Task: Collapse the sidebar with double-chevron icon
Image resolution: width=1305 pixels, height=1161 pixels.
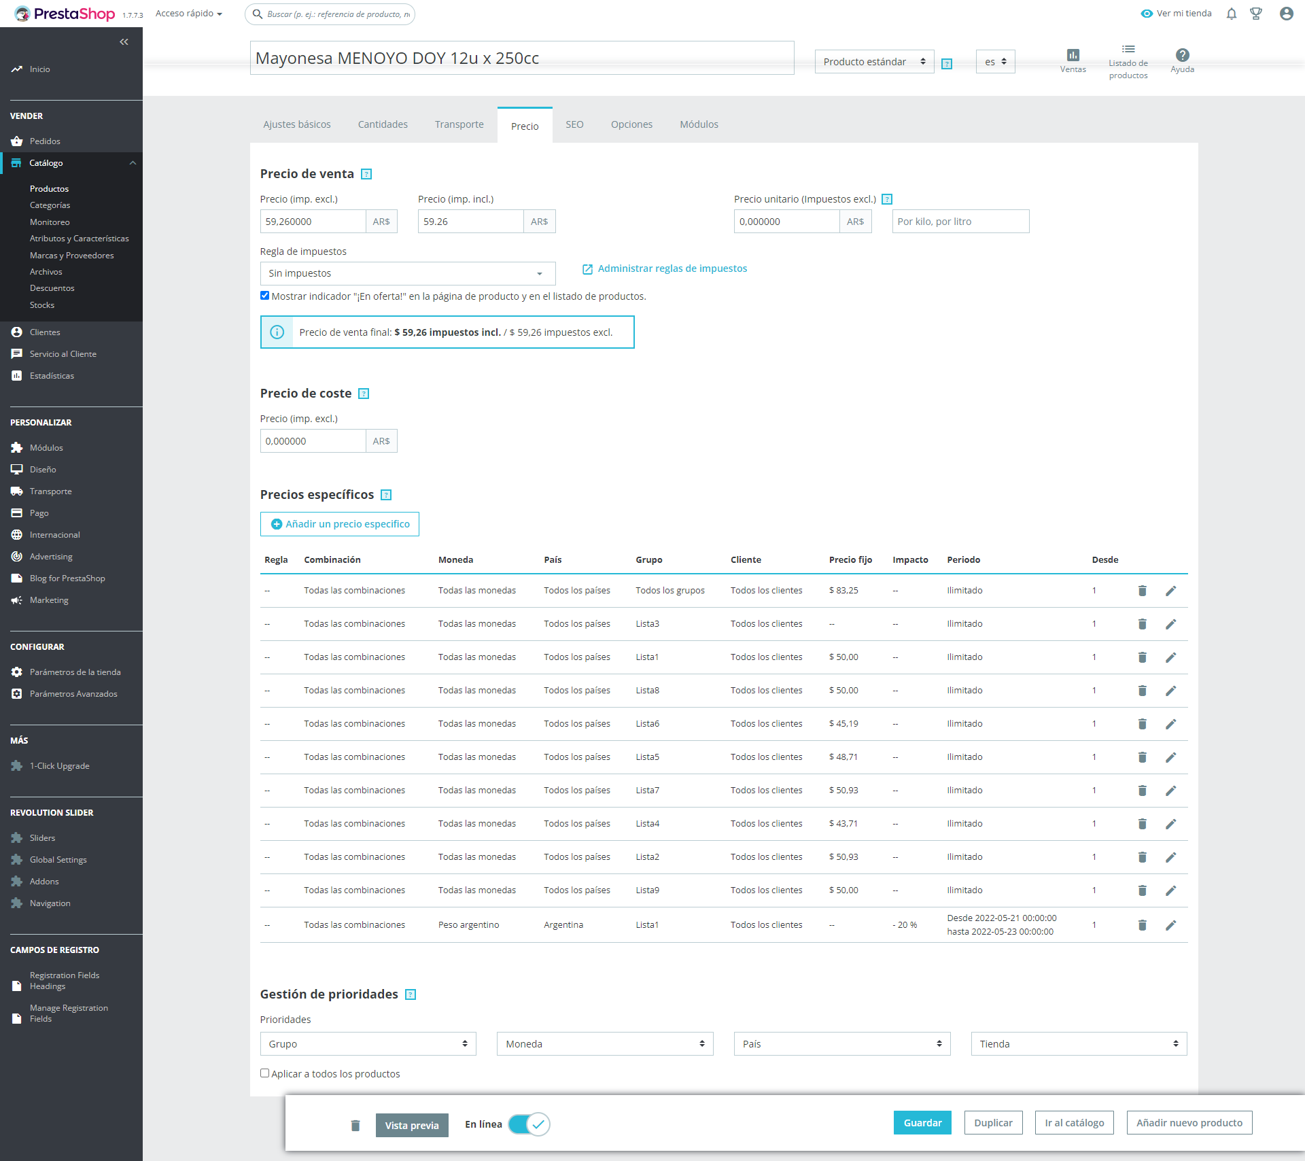Action: (x=124, y=42)
